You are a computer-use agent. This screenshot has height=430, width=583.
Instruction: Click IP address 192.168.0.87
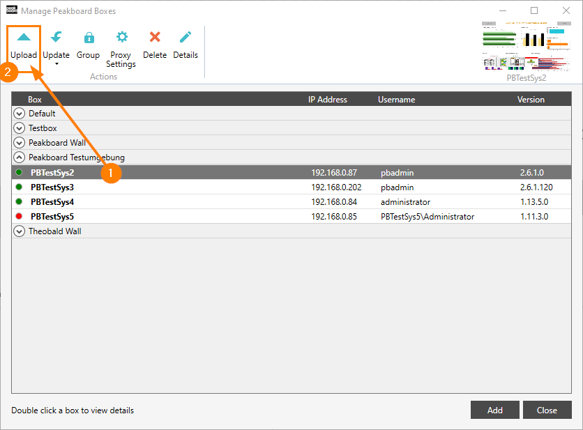(x=334, y=173)
